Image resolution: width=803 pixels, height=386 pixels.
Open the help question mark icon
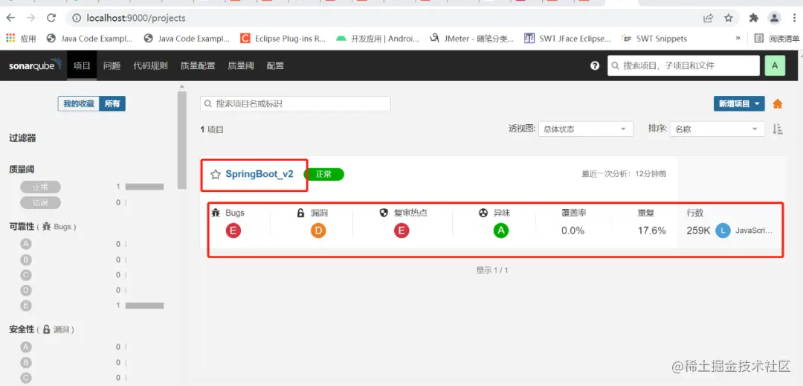click(x=595, y=65)
